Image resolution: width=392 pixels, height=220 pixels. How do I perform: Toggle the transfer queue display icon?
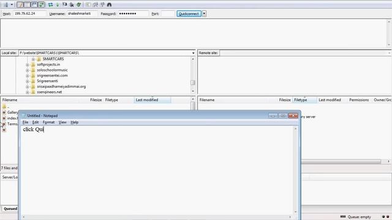pyautogui.click(x=41, y=5)
